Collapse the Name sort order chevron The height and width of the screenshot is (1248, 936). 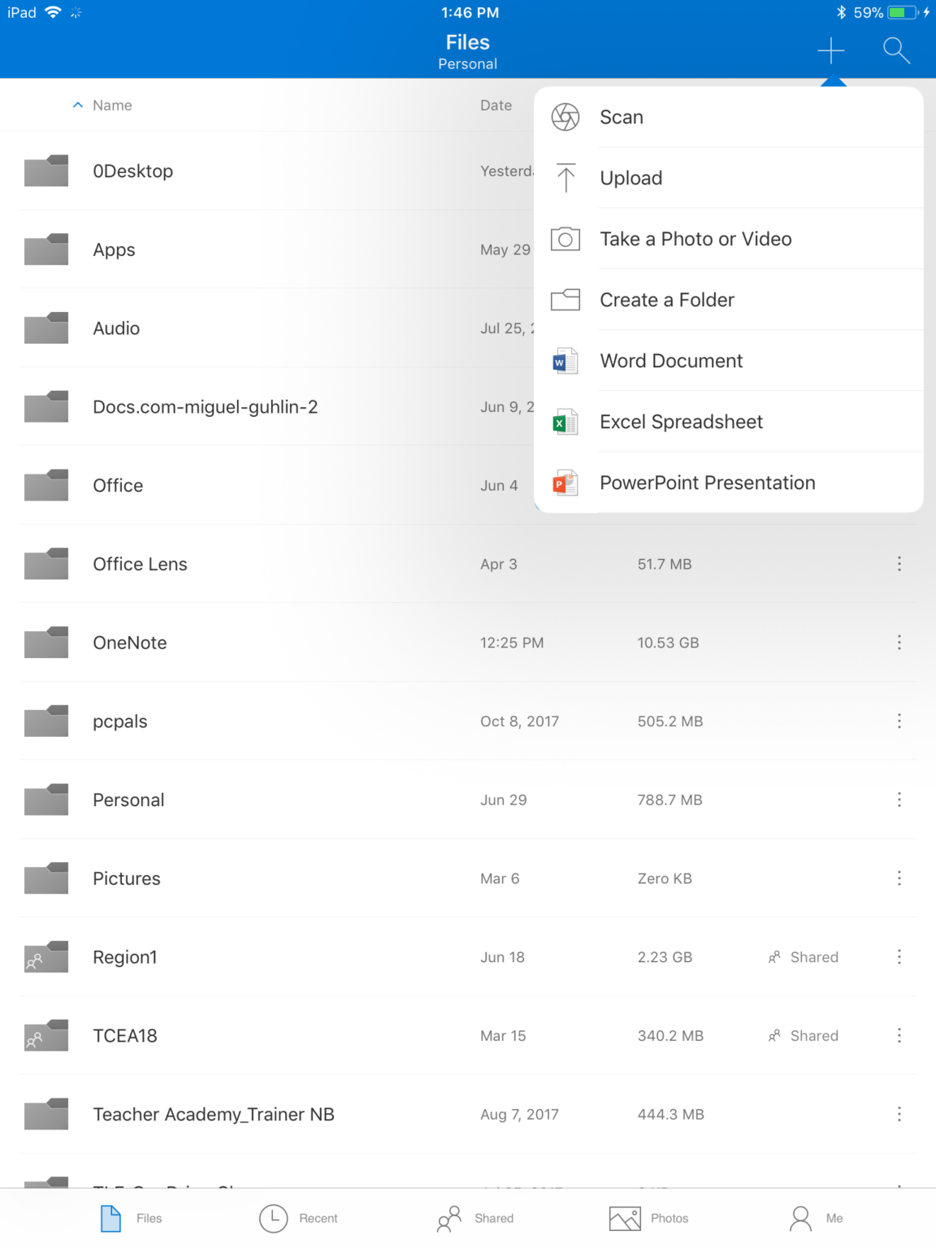(x=78, y=105)
